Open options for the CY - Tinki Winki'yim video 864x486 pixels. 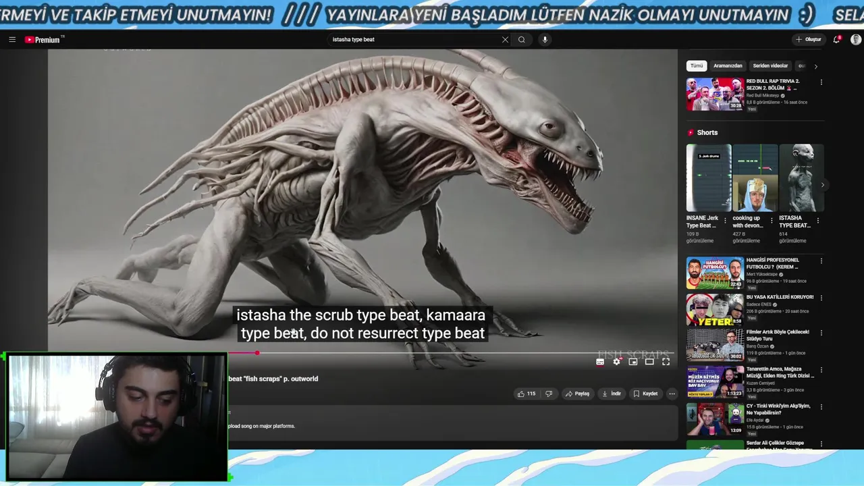821,407
